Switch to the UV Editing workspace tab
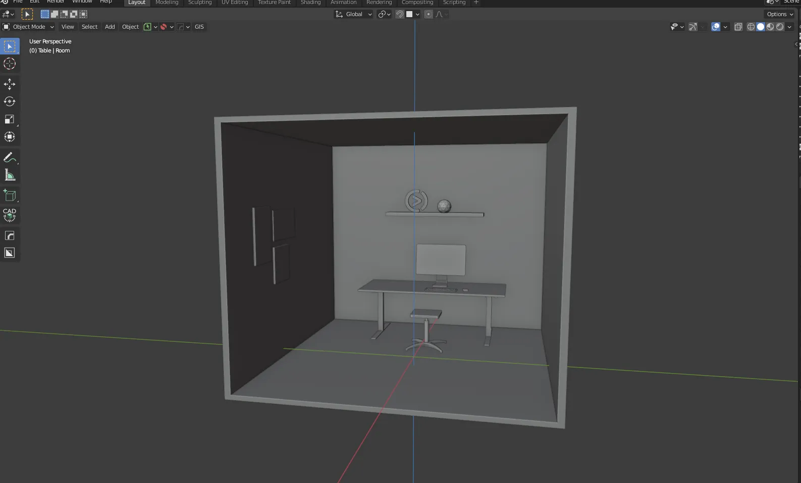Image resolution: width=801 pixels, height=483 pixels. pos(235,3)
